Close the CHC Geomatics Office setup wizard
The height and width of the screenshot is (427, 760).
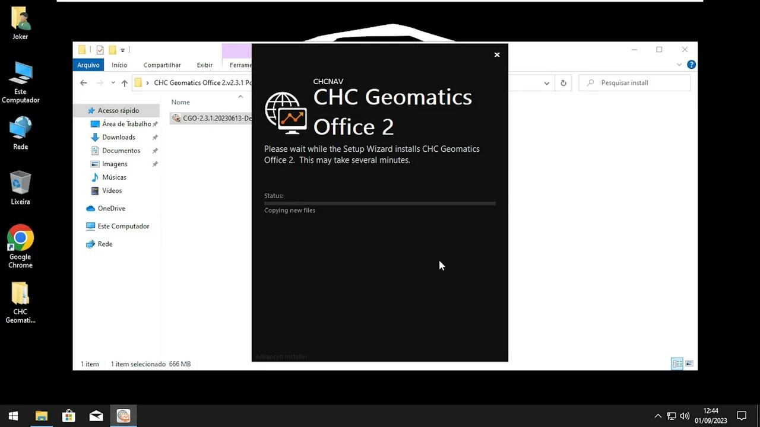[497, 55]
